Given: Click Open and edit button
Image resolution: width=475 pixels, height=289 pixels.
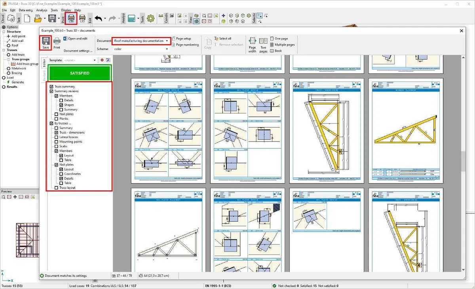Looking at the screenshot, I should click(75, 39).
